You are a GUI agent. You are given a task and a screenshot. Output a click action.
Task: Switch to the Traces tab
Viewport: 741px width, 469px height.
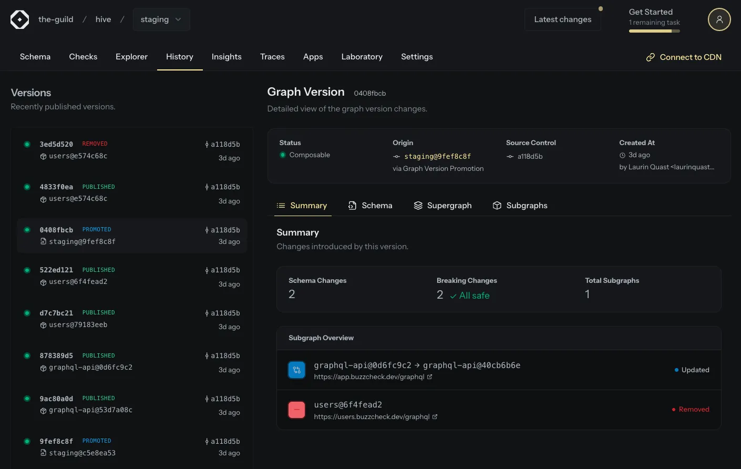coord(272,57)
